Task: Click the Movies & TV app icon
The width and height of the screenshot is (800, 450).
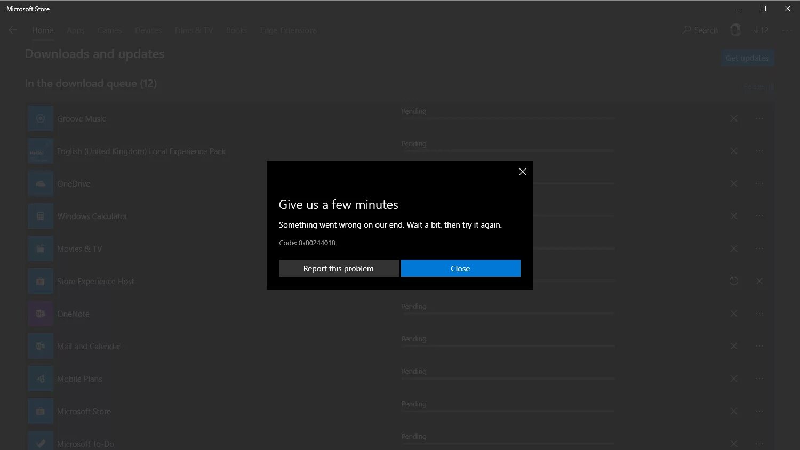Action: 41,248
